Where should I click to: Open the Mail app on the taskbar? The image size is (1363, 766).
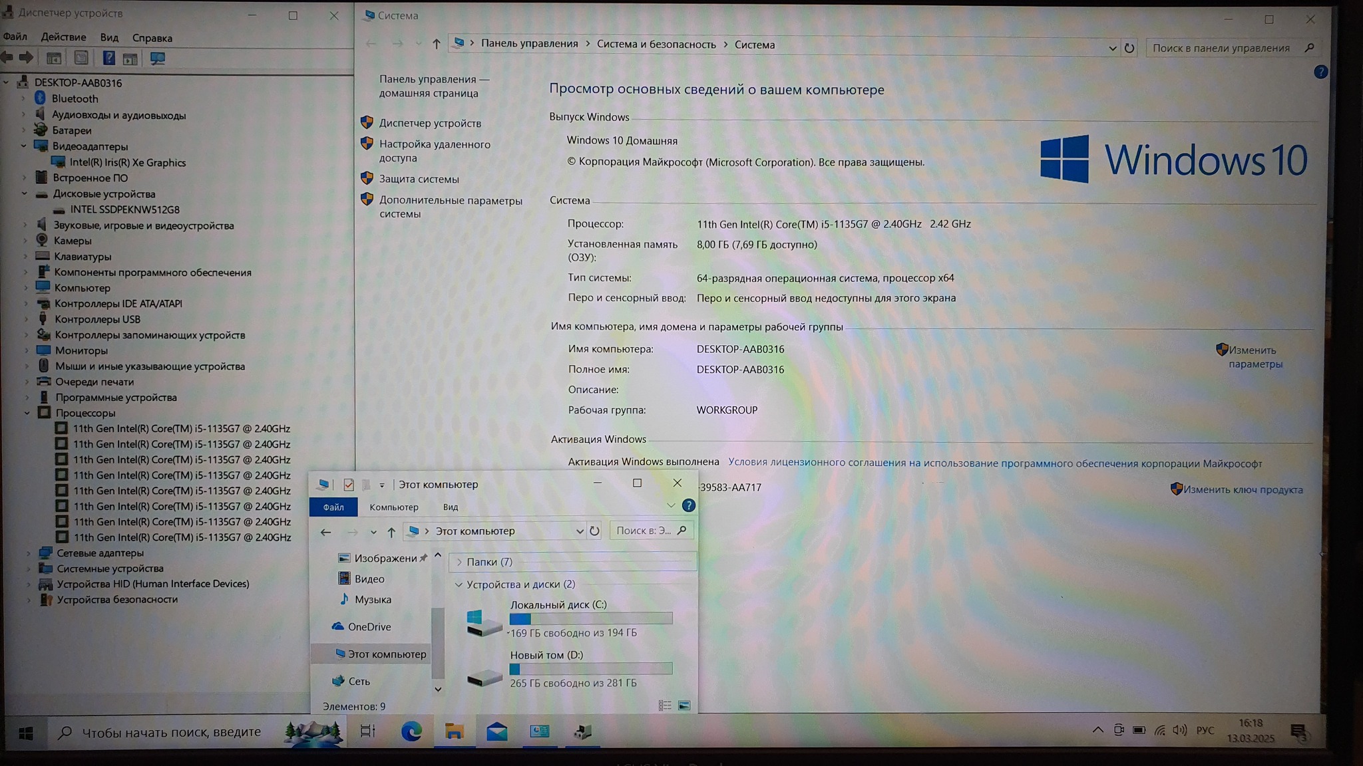[x=496, y=731]
